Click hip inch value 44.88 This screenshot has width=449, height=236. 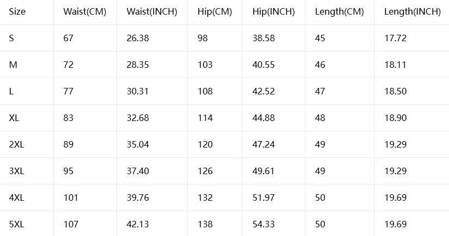(x=264, y=118)
